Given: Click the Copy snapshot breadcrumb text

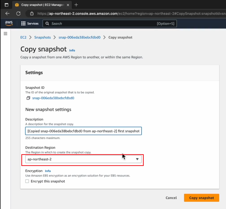Looking at the screenshot, I should pos(120,37).
